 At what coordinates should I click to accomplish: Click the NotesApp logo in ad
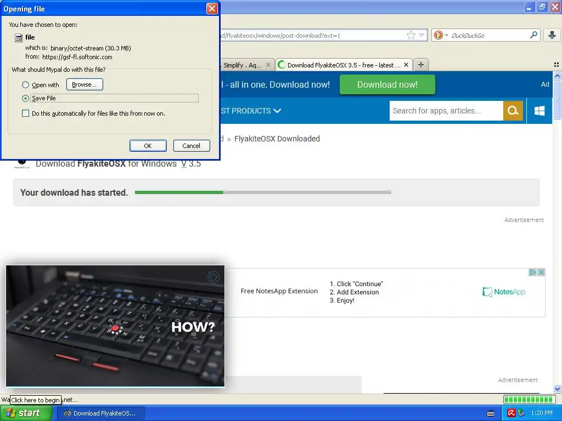(504, 292)
